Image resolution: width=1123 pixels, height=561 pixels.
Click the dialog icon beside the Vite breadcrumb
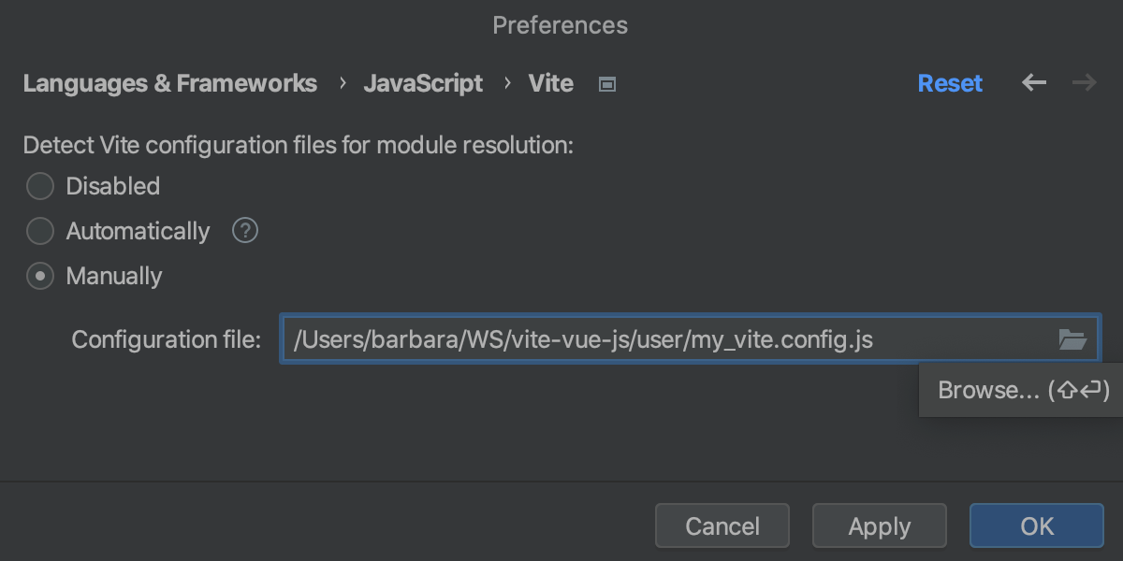[x=606, y=83]
